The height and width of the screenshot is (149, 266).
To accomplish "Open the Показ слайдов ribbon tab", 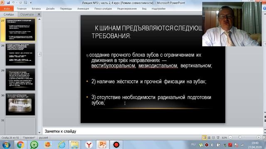I will [x=103, y=9].
